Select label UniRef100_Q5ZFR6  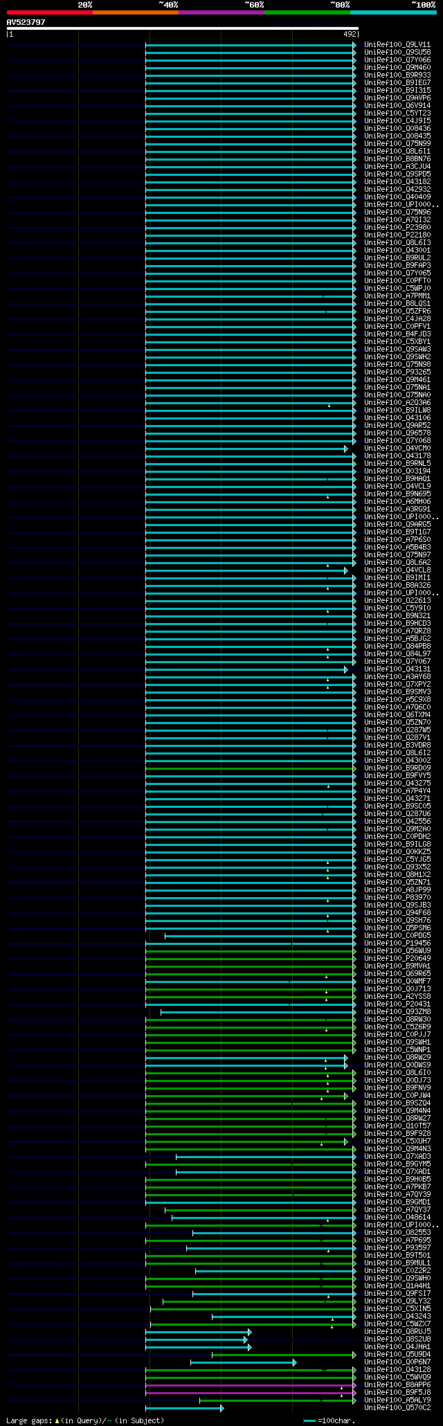[x=397, y=312]
